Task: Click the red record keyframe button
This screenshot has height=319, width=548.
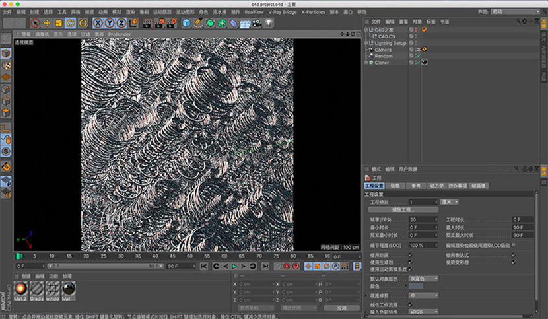Action: pyautogui.click(x=286, y=266)
